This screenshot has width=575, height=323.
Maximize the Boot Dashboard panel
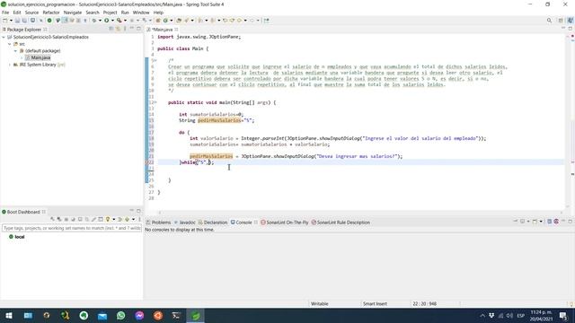click(138, 211)
